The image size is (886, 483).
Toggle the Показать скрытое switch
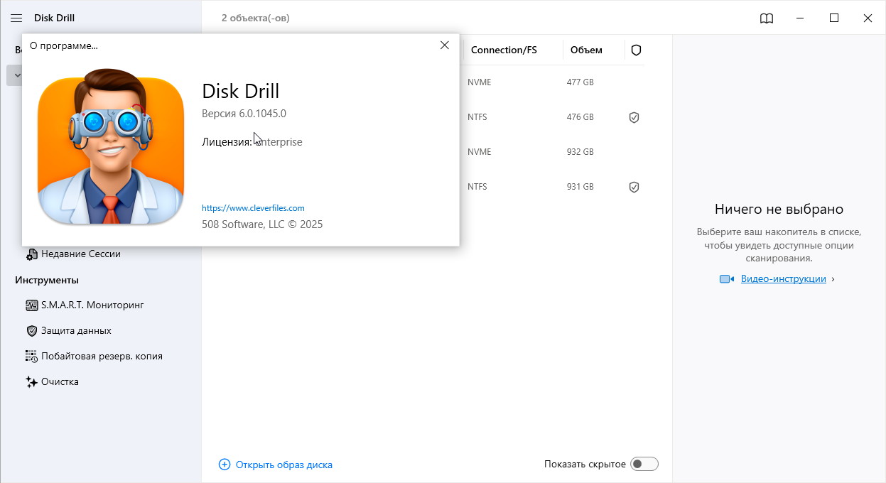coord(645,465)
